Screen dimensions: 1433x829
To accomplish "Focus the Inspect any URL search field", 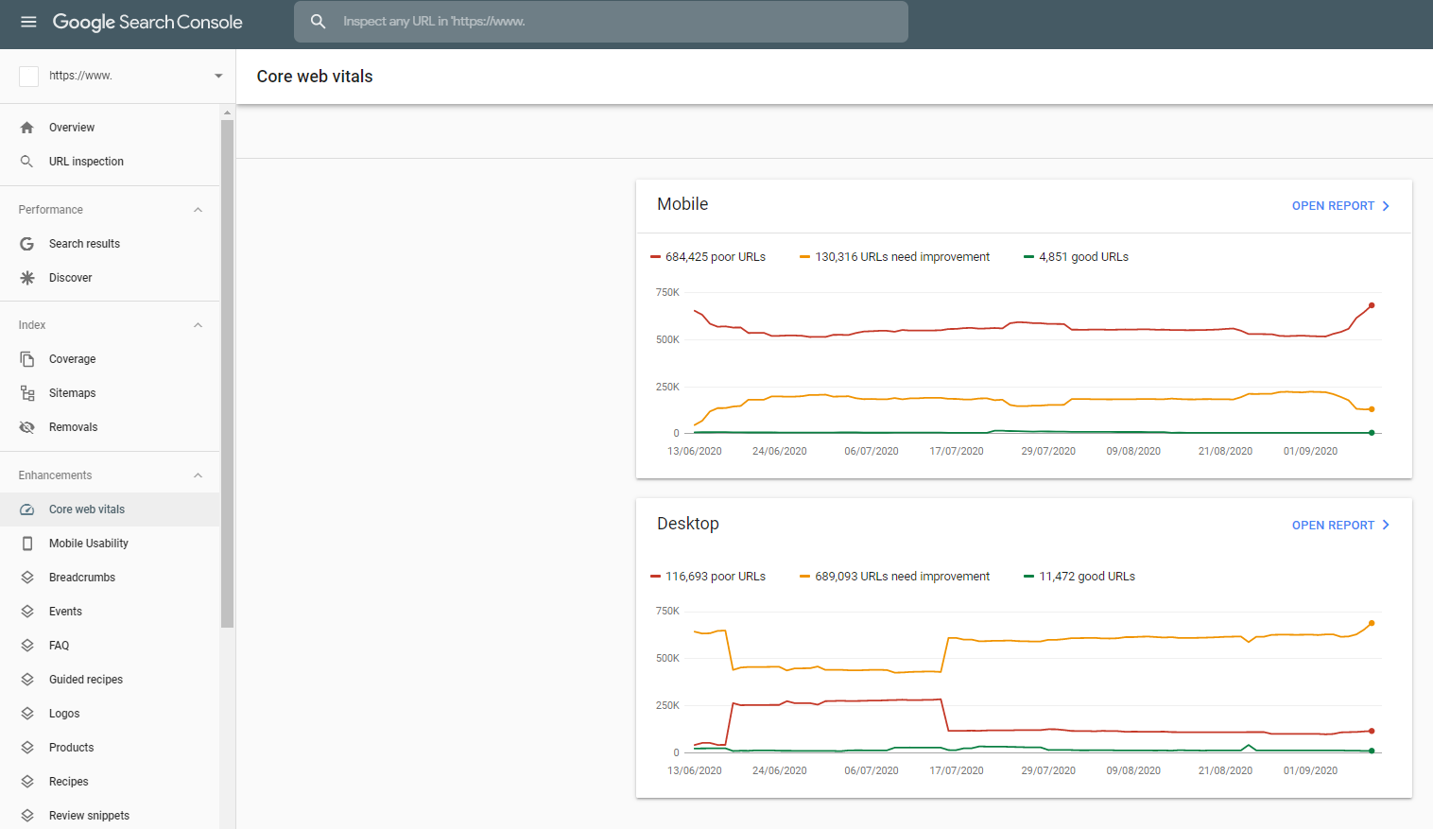I will pyautogui.click(x=601, y=22).
